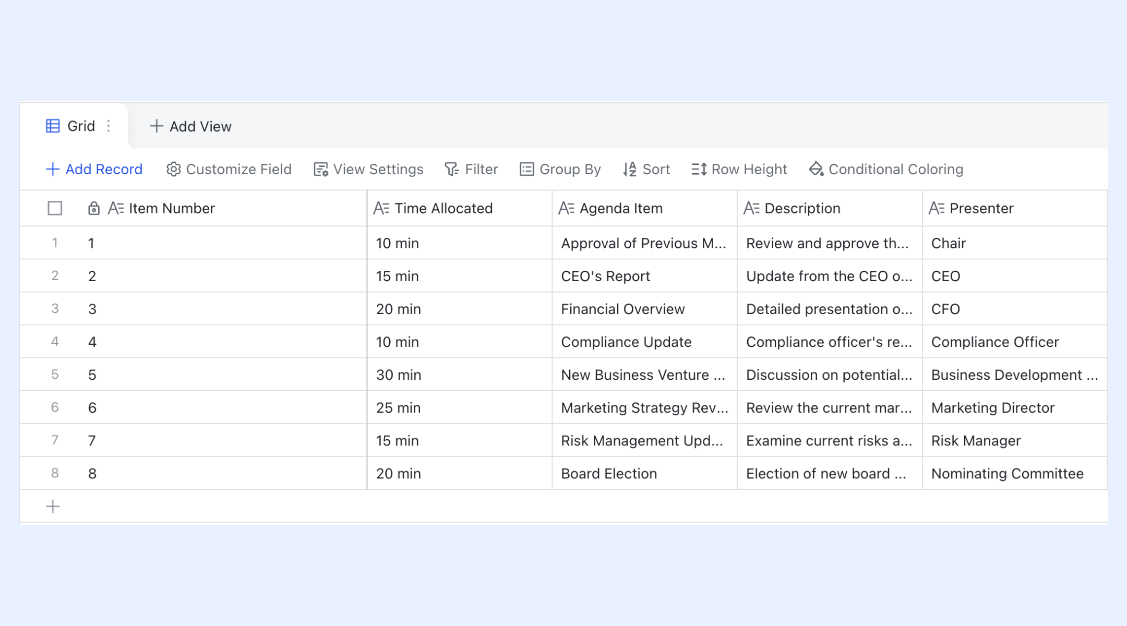Image resolution: width=1127 pixels, height=626 pixels.
Task: Click the Filter funnel icon
Action: 452,170
